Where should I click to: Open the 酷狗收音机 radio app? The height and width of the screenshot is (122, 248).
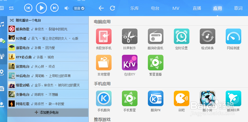click(x=155, y=36)
